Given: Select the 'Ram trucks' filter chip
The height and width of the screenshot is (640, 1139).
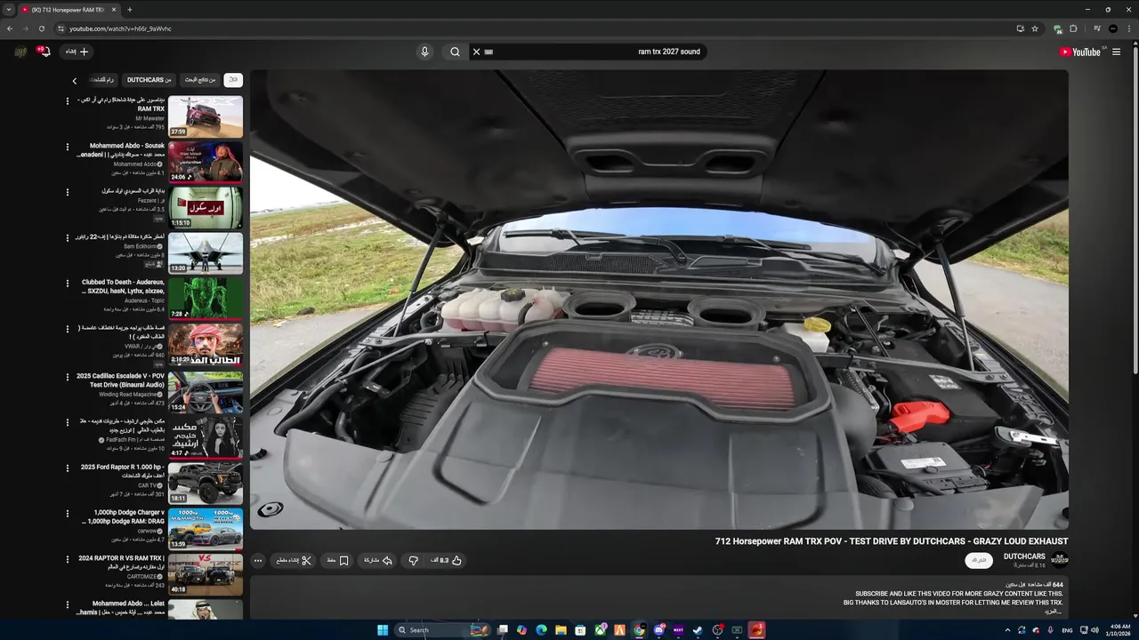Looking at the screenshot, I should click(x=105, y=80).
